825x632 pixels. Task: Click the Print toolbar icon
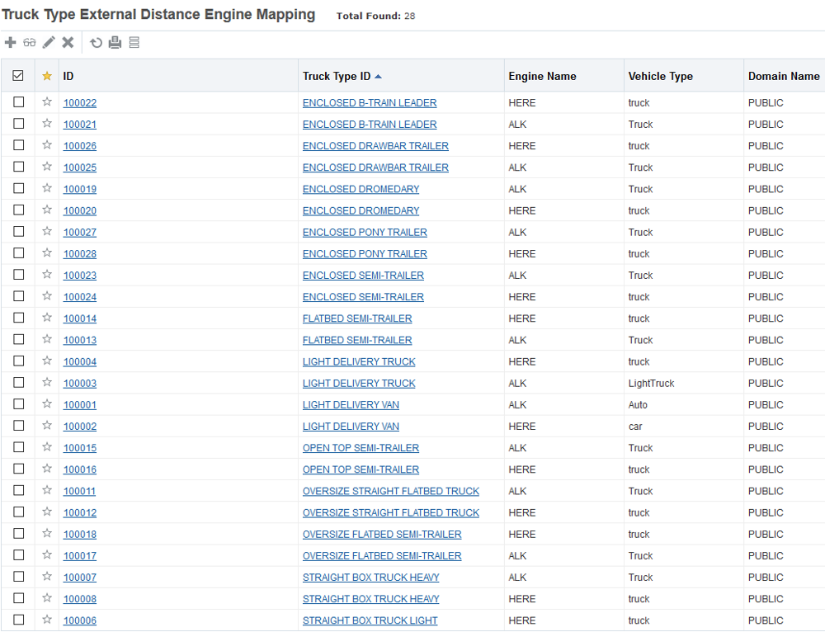(115, 43)
